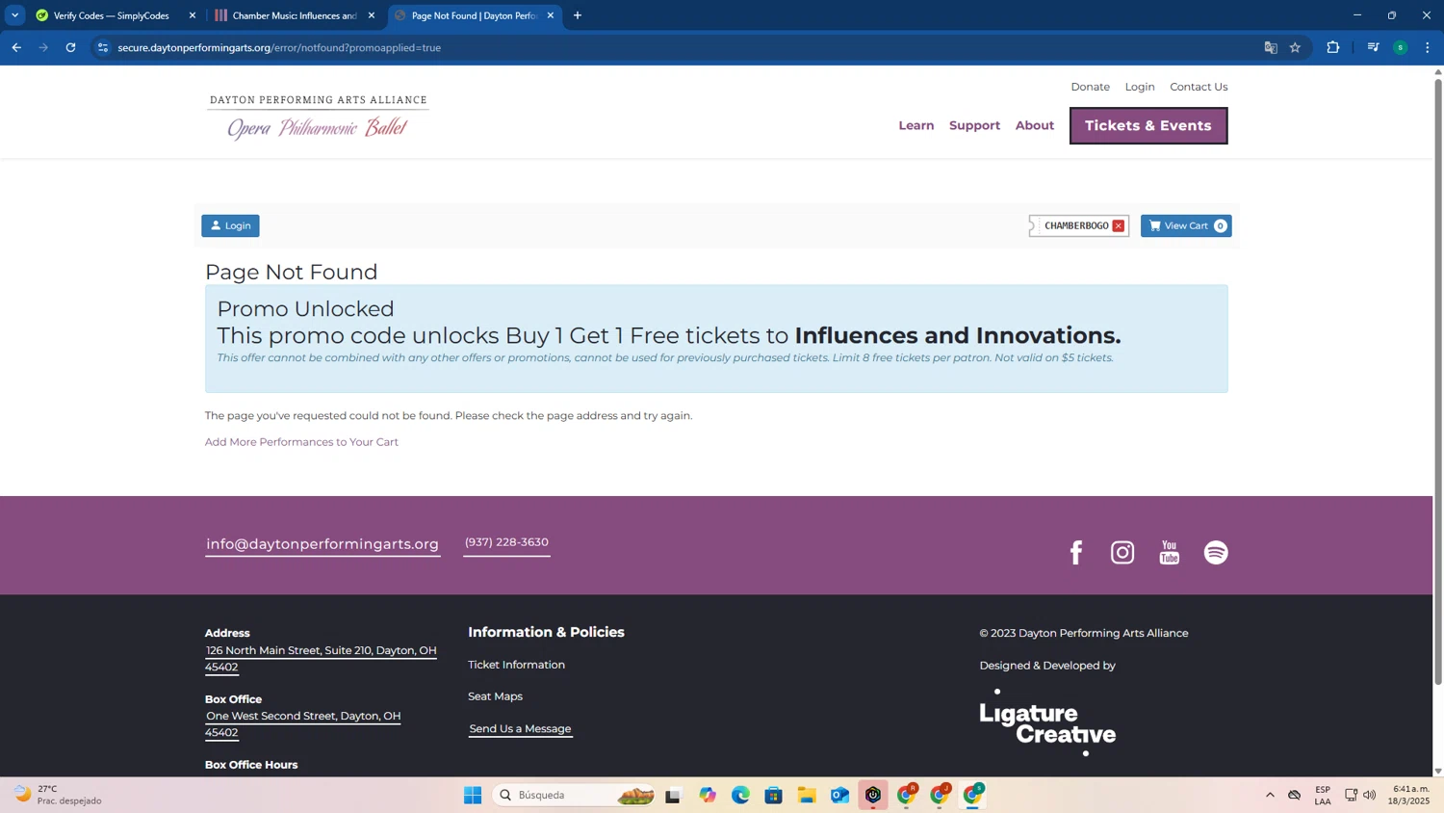1444x813 pixels.
Task: Click the page vertical scrollbar
Action: click(1438, 381)
